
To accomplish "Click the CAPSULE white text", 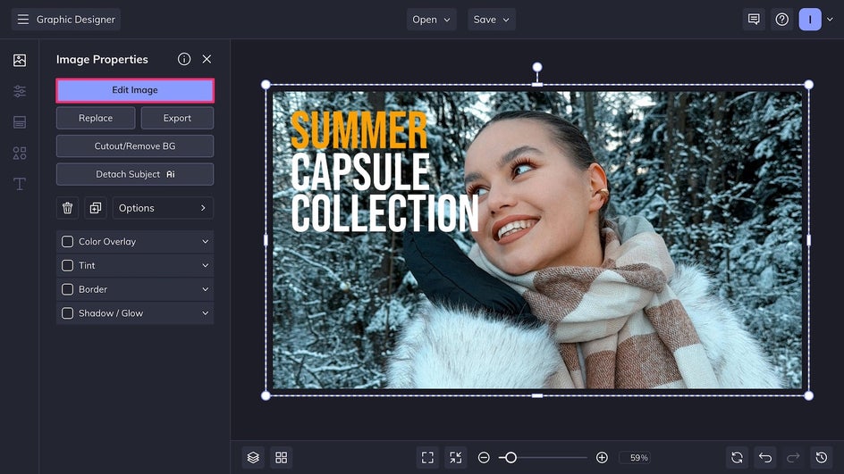I will [360, 172].
